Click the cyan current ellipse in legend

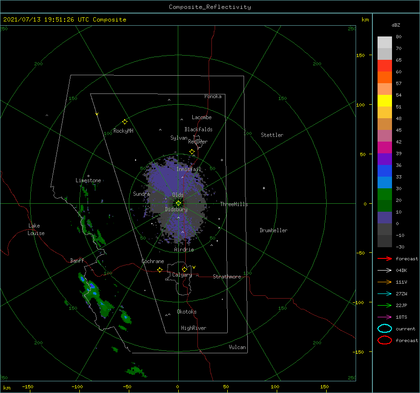click(385, 329)
